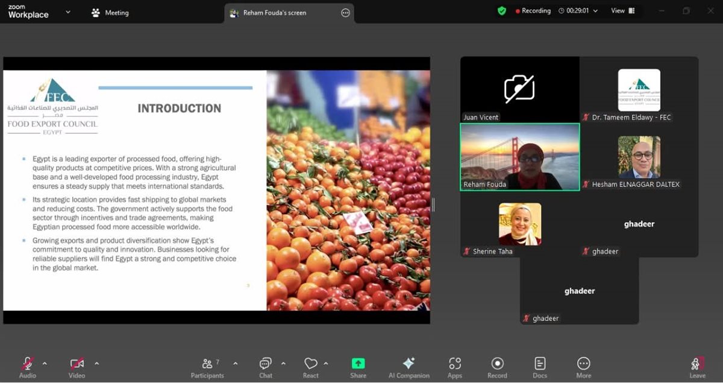Viewport: 723px width, 383px height.
Task: Turn on camera using Video button
Action: pos(77,367)
